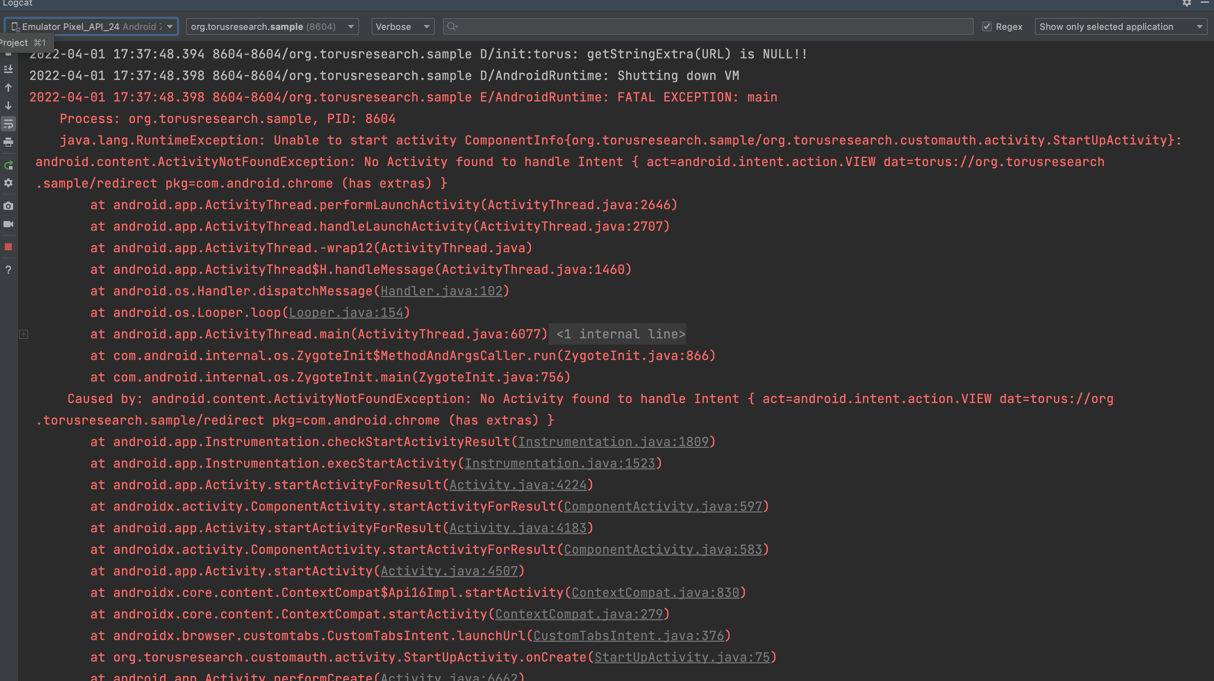
Task: Open Activity.java:4183 link
Action: pos(518,528)
